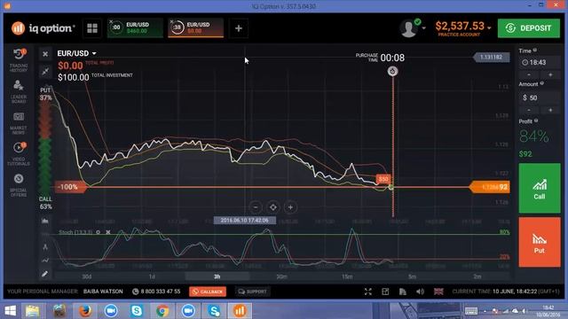Change language via UK flag
The width and height of the screenshot is (568, 319).
(438, 292)
